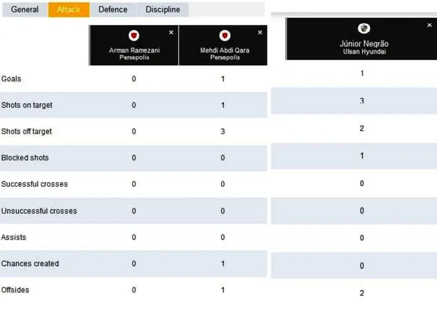Select the Attack tab
The image size is (437, 317).
click(68, 9)
